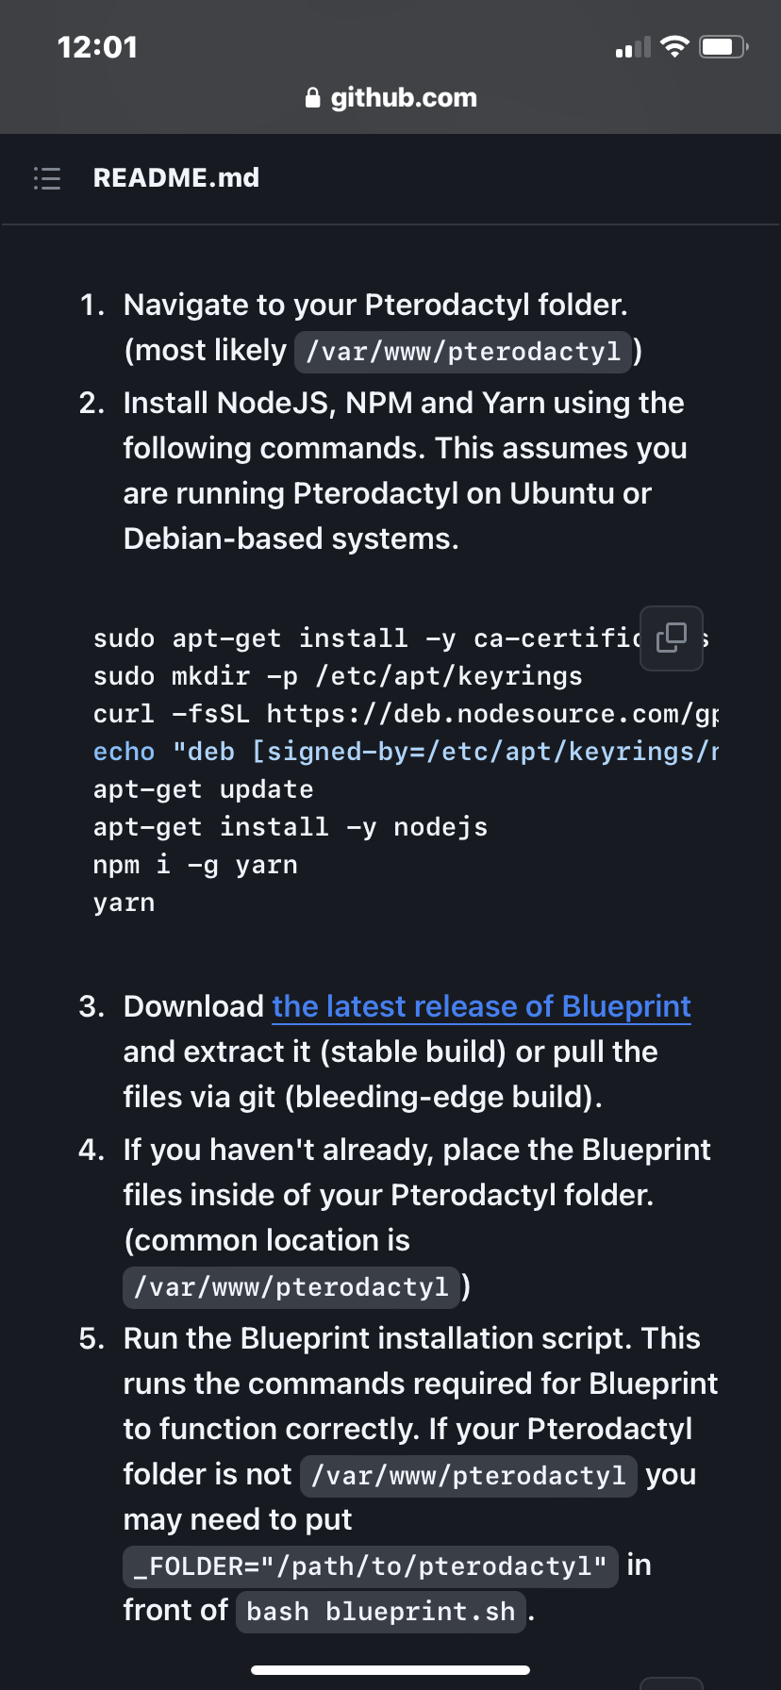Viewport: 781px width, 1690px height.
Task: Tap the README.md file title
Action: 176,177
